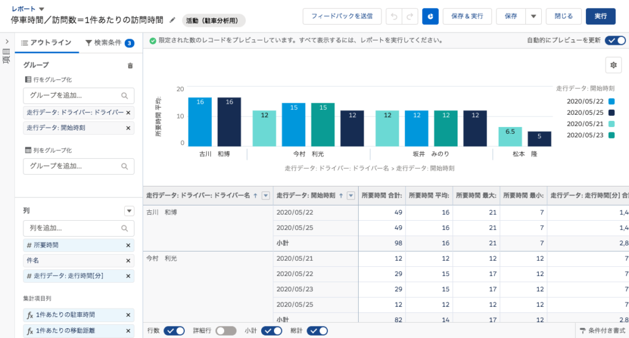Click the redo arrow button
The width and height of the screenshot is (629, 338).
[x=410, y=17]
